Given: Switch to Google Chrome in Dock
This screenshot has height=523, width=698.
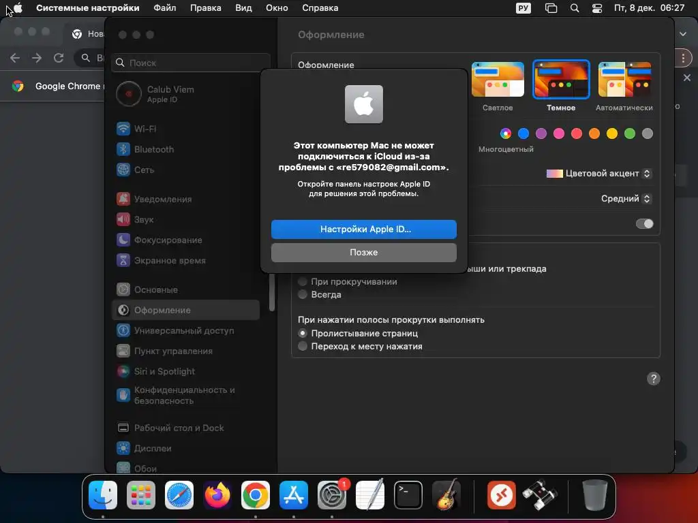Looking at the screenshot, I should pos(256,495).
